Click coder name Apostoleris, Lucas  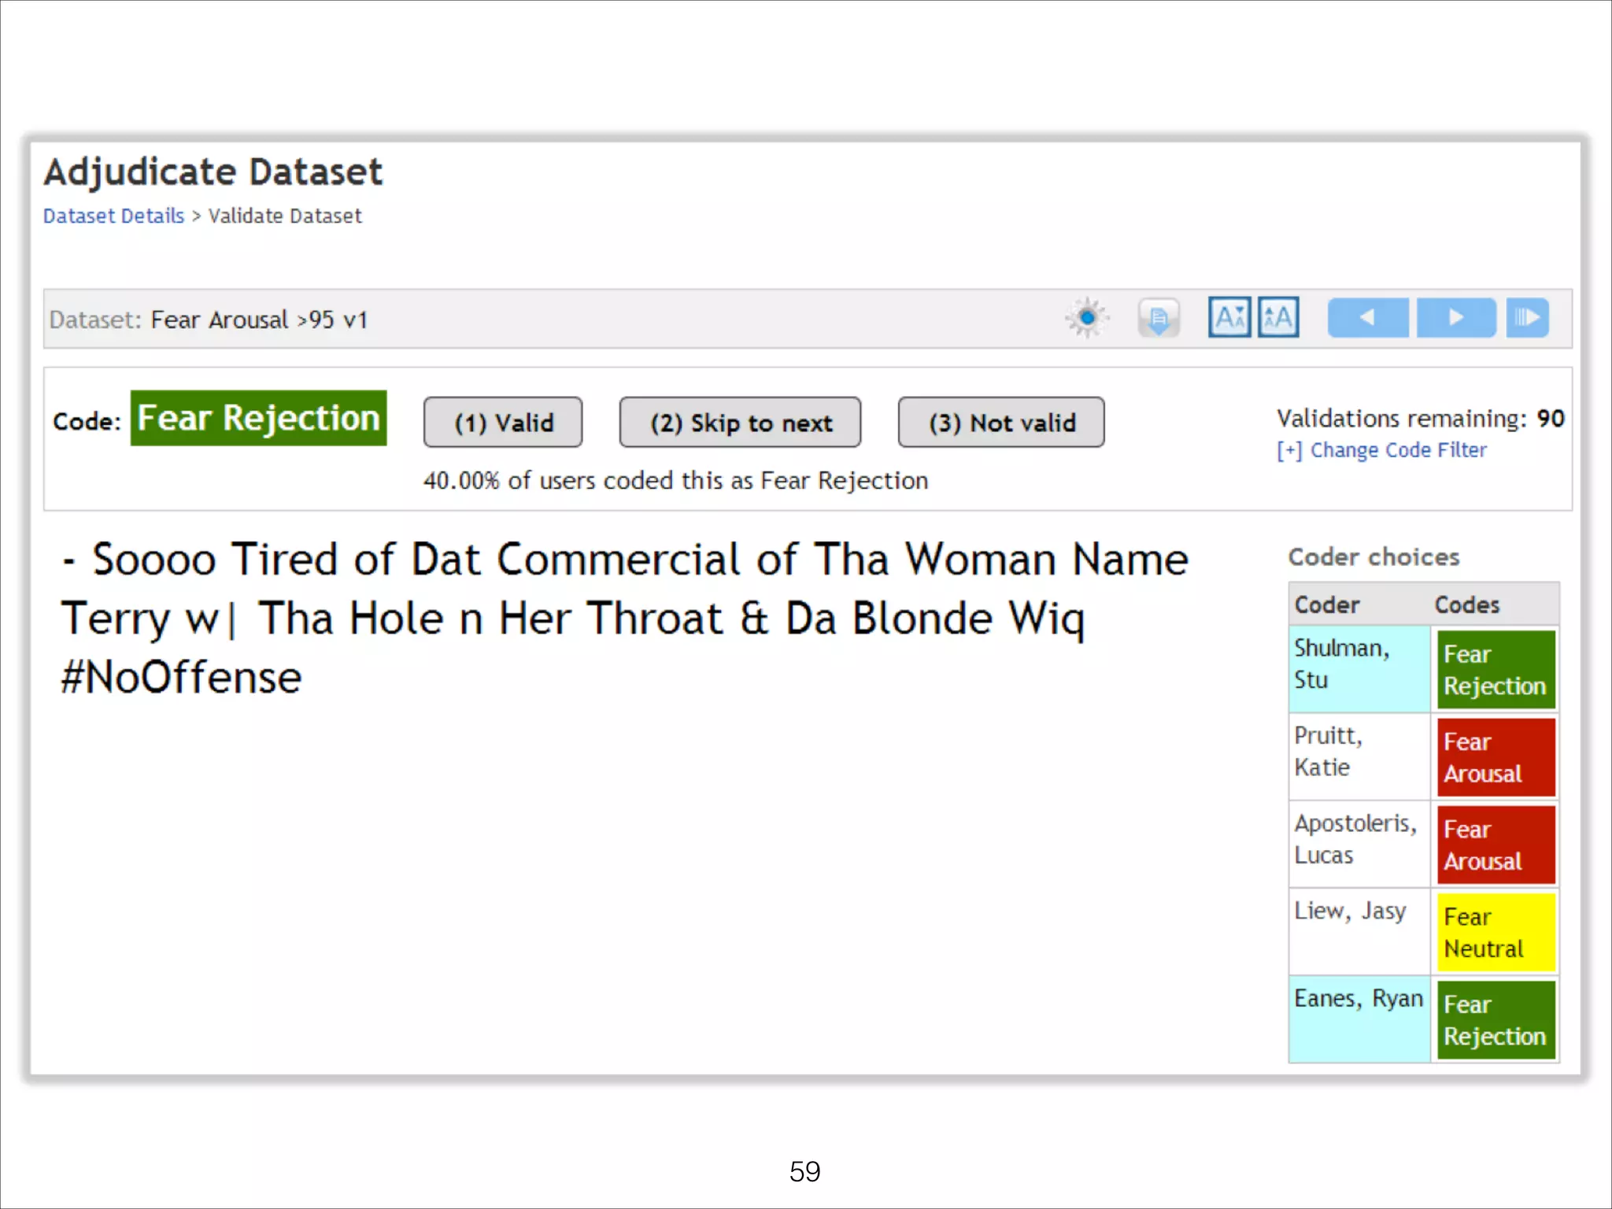click(x=1355, y=839)
